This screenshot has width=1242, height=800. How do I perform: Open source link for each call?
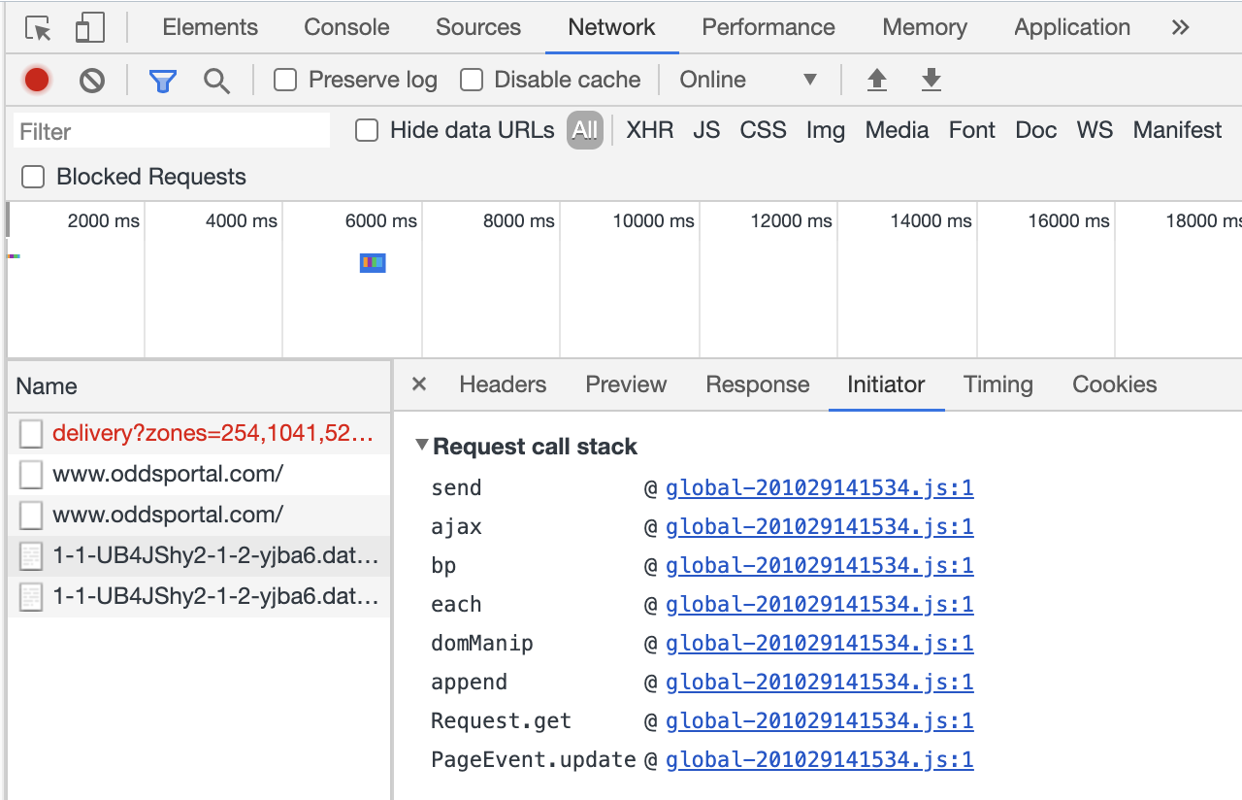820,605
